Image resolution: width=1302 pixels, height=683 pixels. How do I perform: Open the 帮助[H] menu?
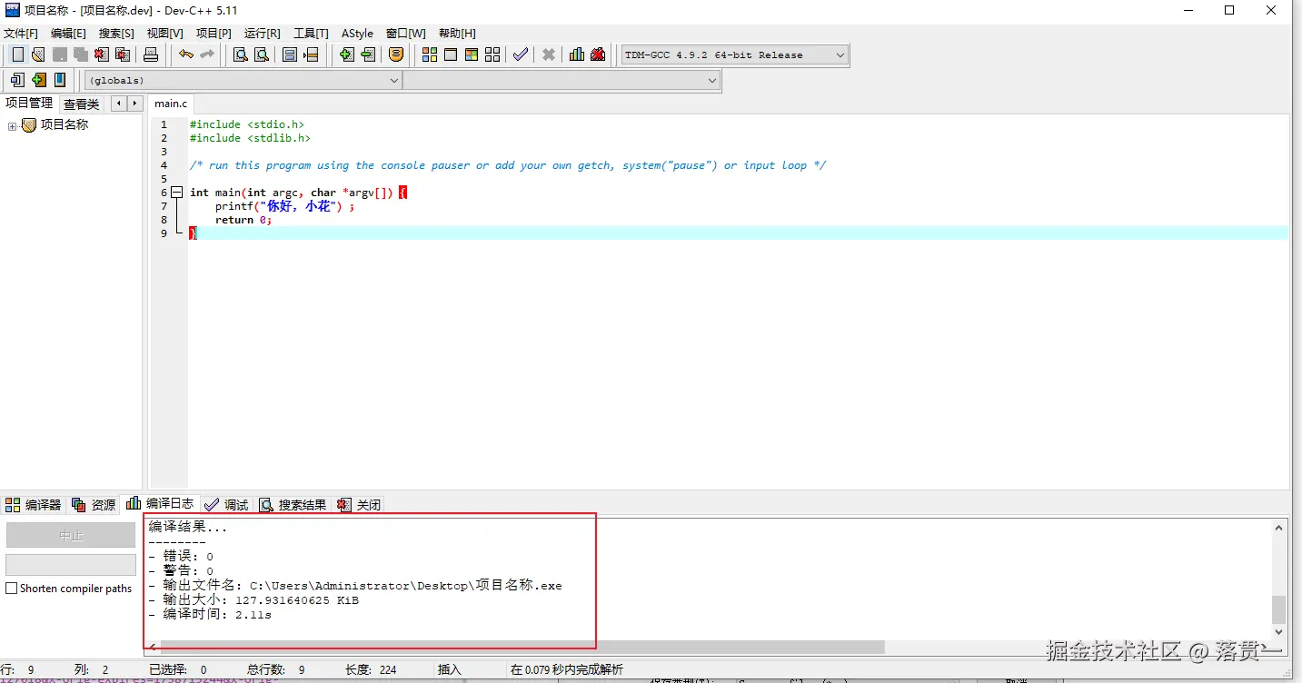coord(457,33)
